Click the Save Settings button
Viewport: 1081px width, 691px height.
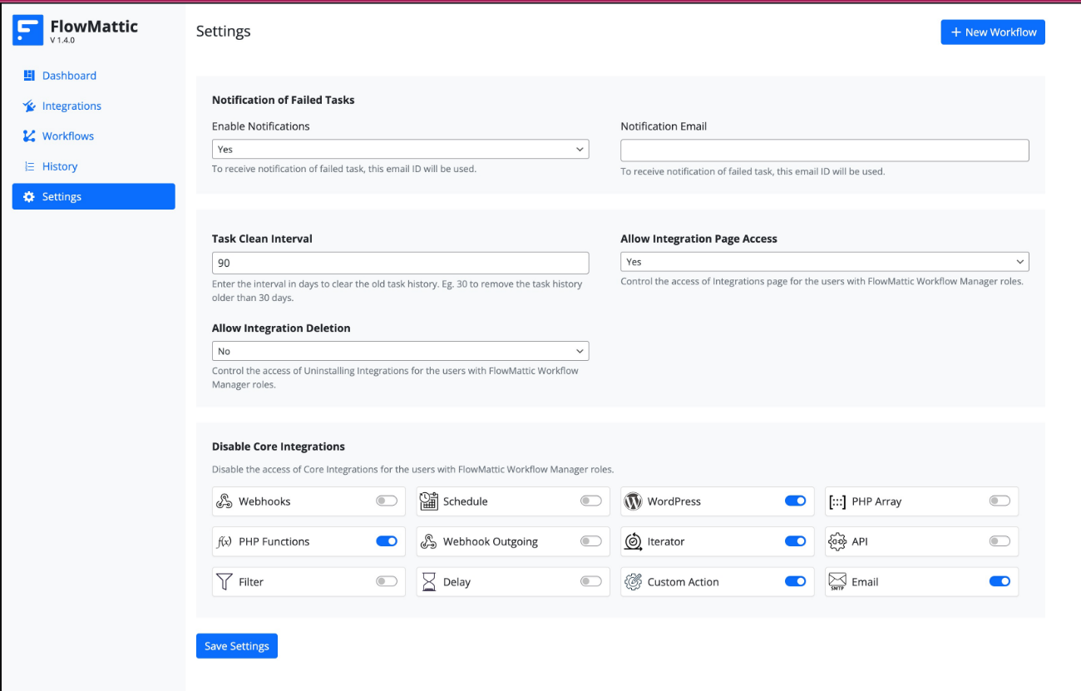tap(237, 646)
